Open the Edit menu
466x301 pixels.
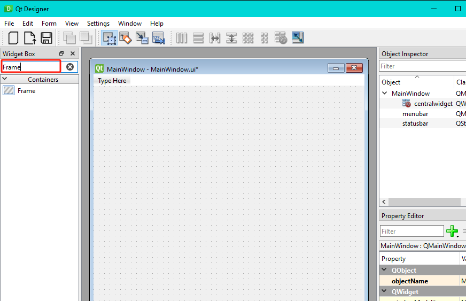(x=28, y=24)
